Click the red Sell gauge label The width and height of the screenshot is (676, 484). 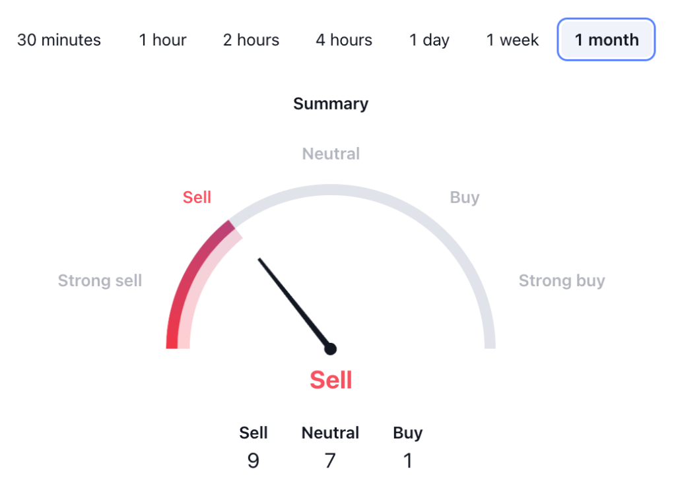(197, 197)
